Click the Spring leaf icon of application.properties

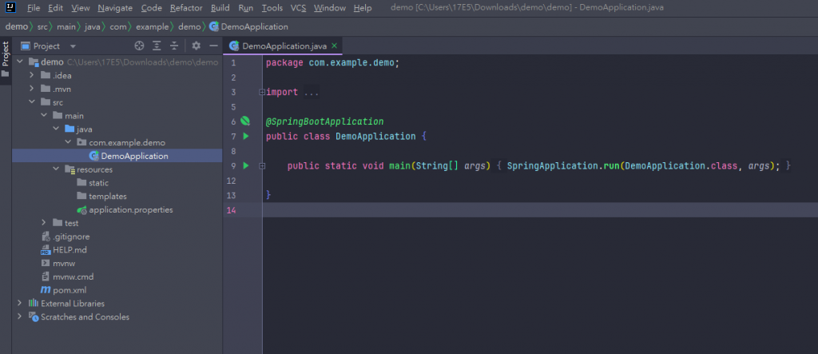pos(81,210)
